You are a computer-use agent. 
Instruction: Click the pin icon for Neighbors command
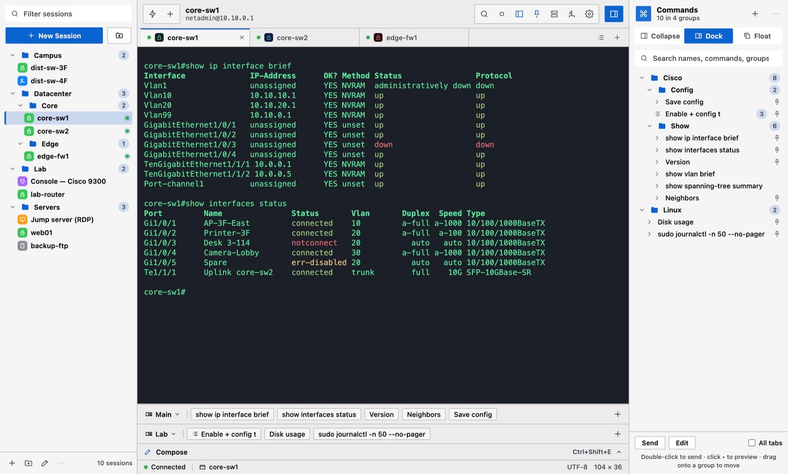pos(777,198)
